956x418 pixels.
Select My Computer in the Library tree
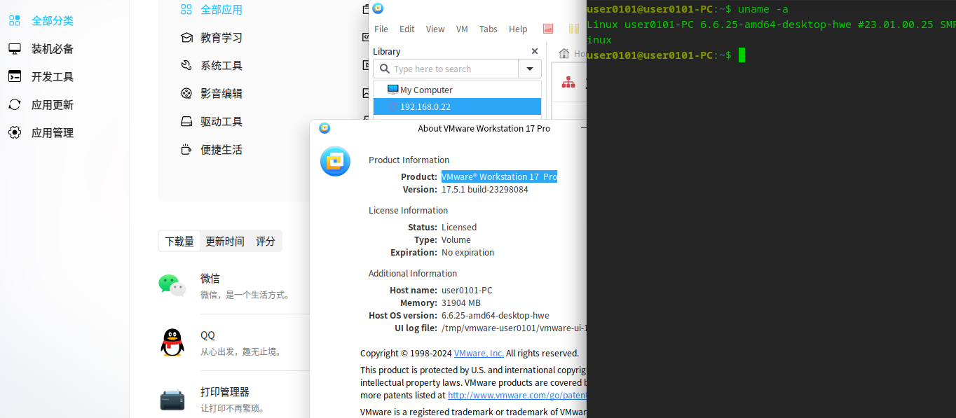click(457, 90)
